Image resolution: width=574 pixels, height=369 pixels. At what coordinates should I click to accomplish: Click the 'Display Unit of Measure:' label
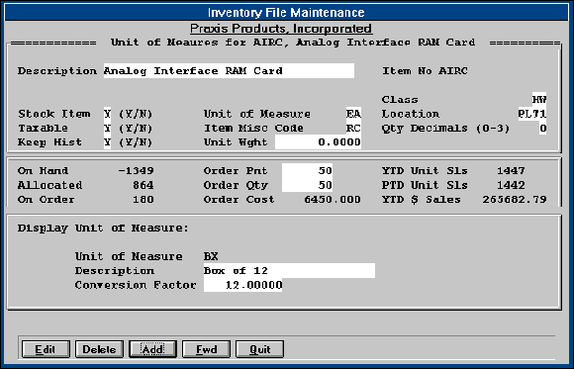pyautogui.click(x=103, y=229)
